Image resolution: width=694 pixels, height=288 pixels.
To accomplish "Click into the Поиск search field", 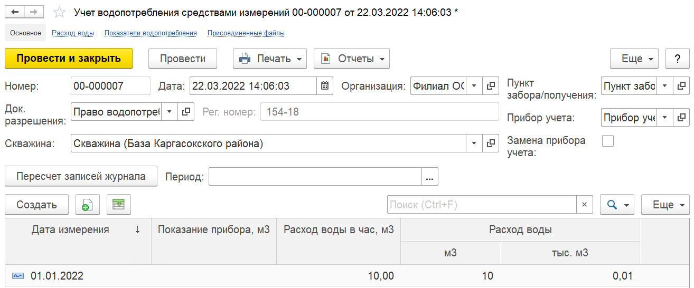I will coord(482,205).
